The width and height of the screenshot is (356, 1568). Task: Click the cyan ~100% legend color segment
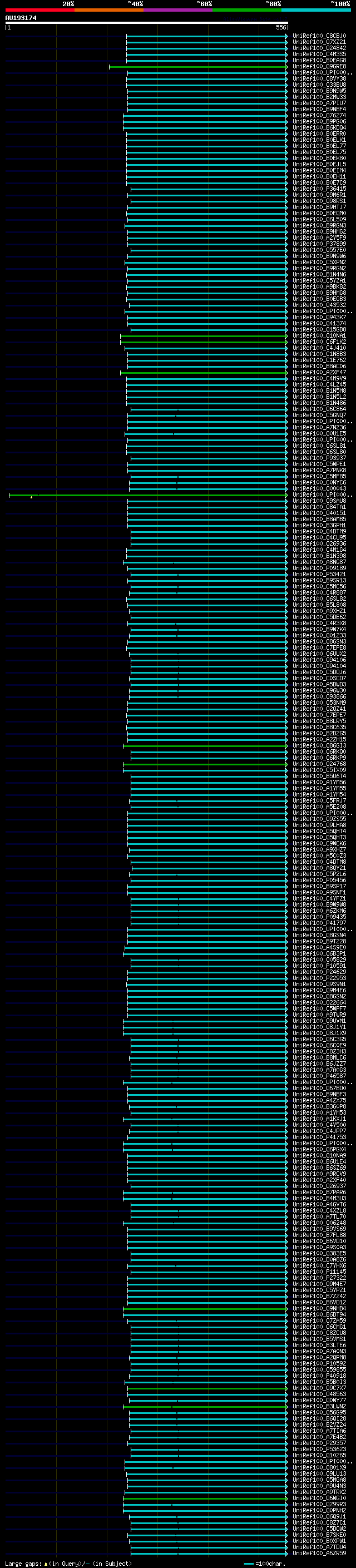pos(316,10)
